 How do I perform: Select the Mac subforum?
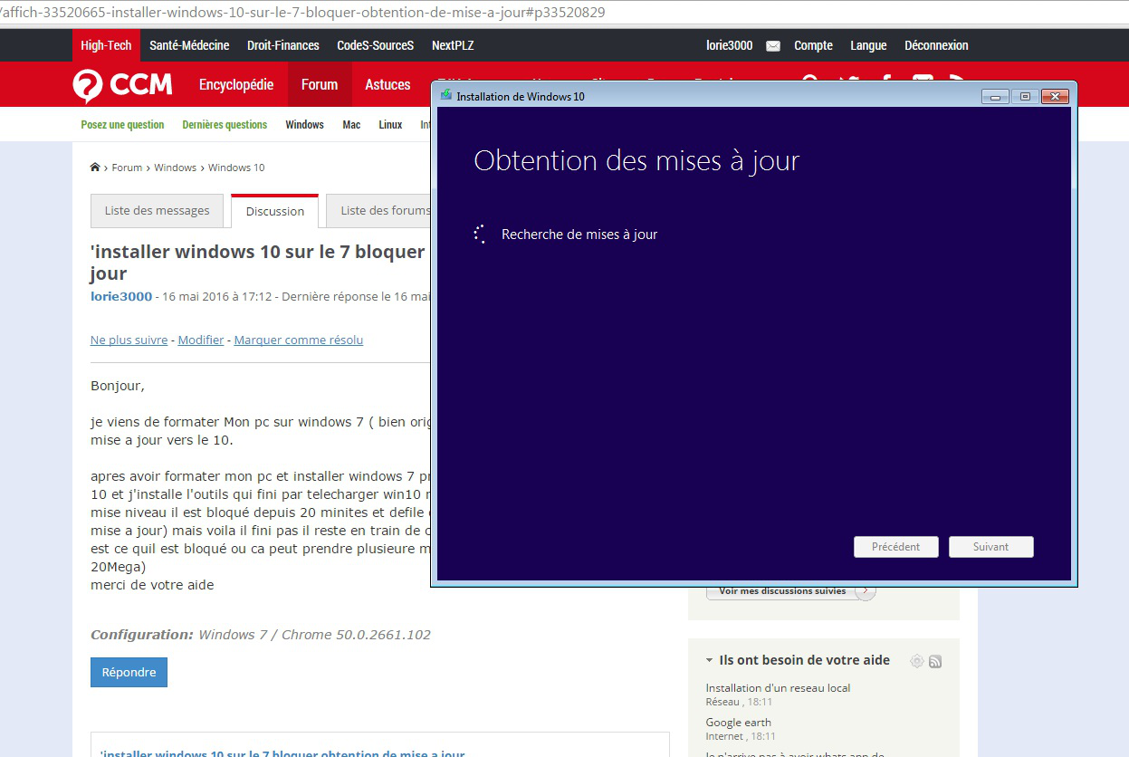click(x=351, y=125)
